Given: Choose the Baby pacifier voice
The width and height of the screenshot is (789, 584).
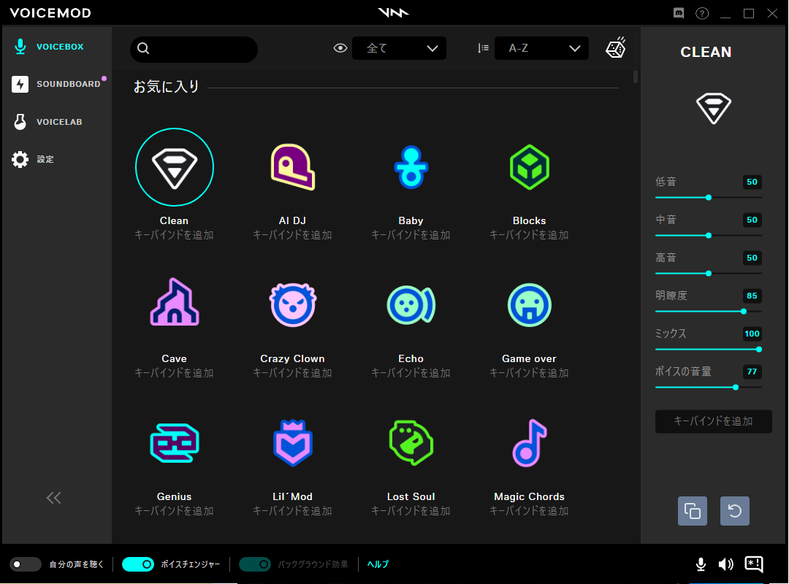Looking at the screenshot, I should point(411,167).
